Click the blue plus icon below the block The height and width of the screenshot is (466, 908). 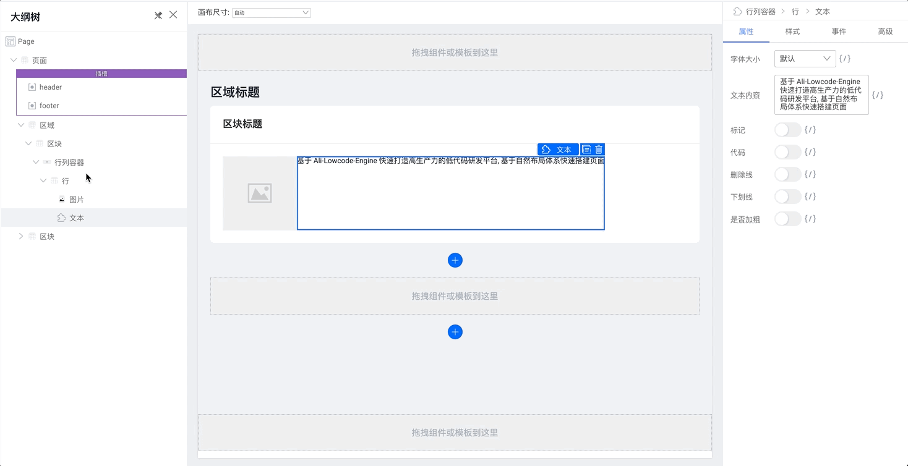tap(455, 260)
